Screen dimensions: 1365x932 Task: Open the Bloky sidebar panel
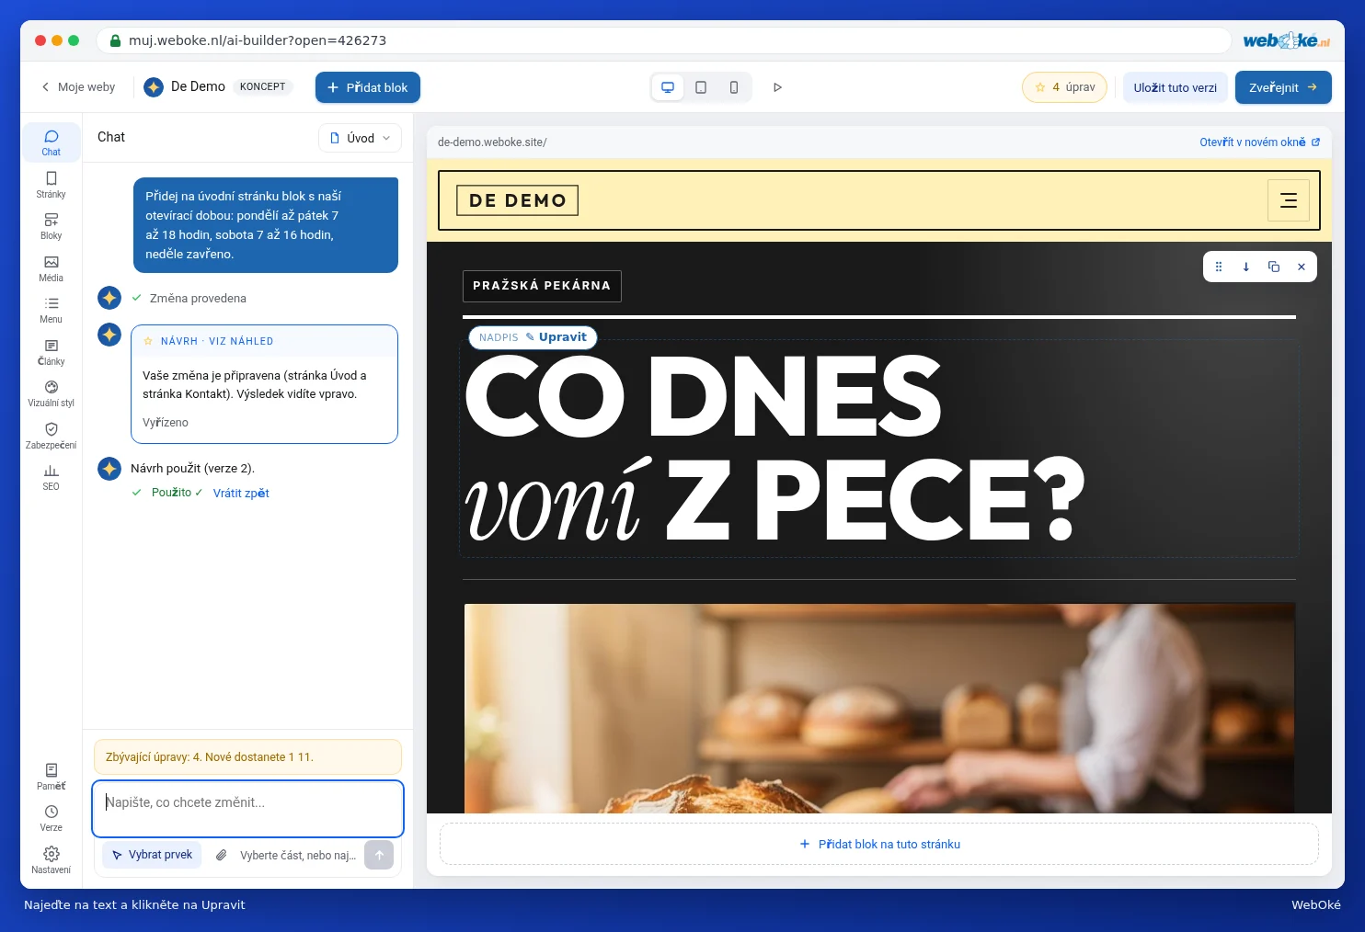coord(52,226)
